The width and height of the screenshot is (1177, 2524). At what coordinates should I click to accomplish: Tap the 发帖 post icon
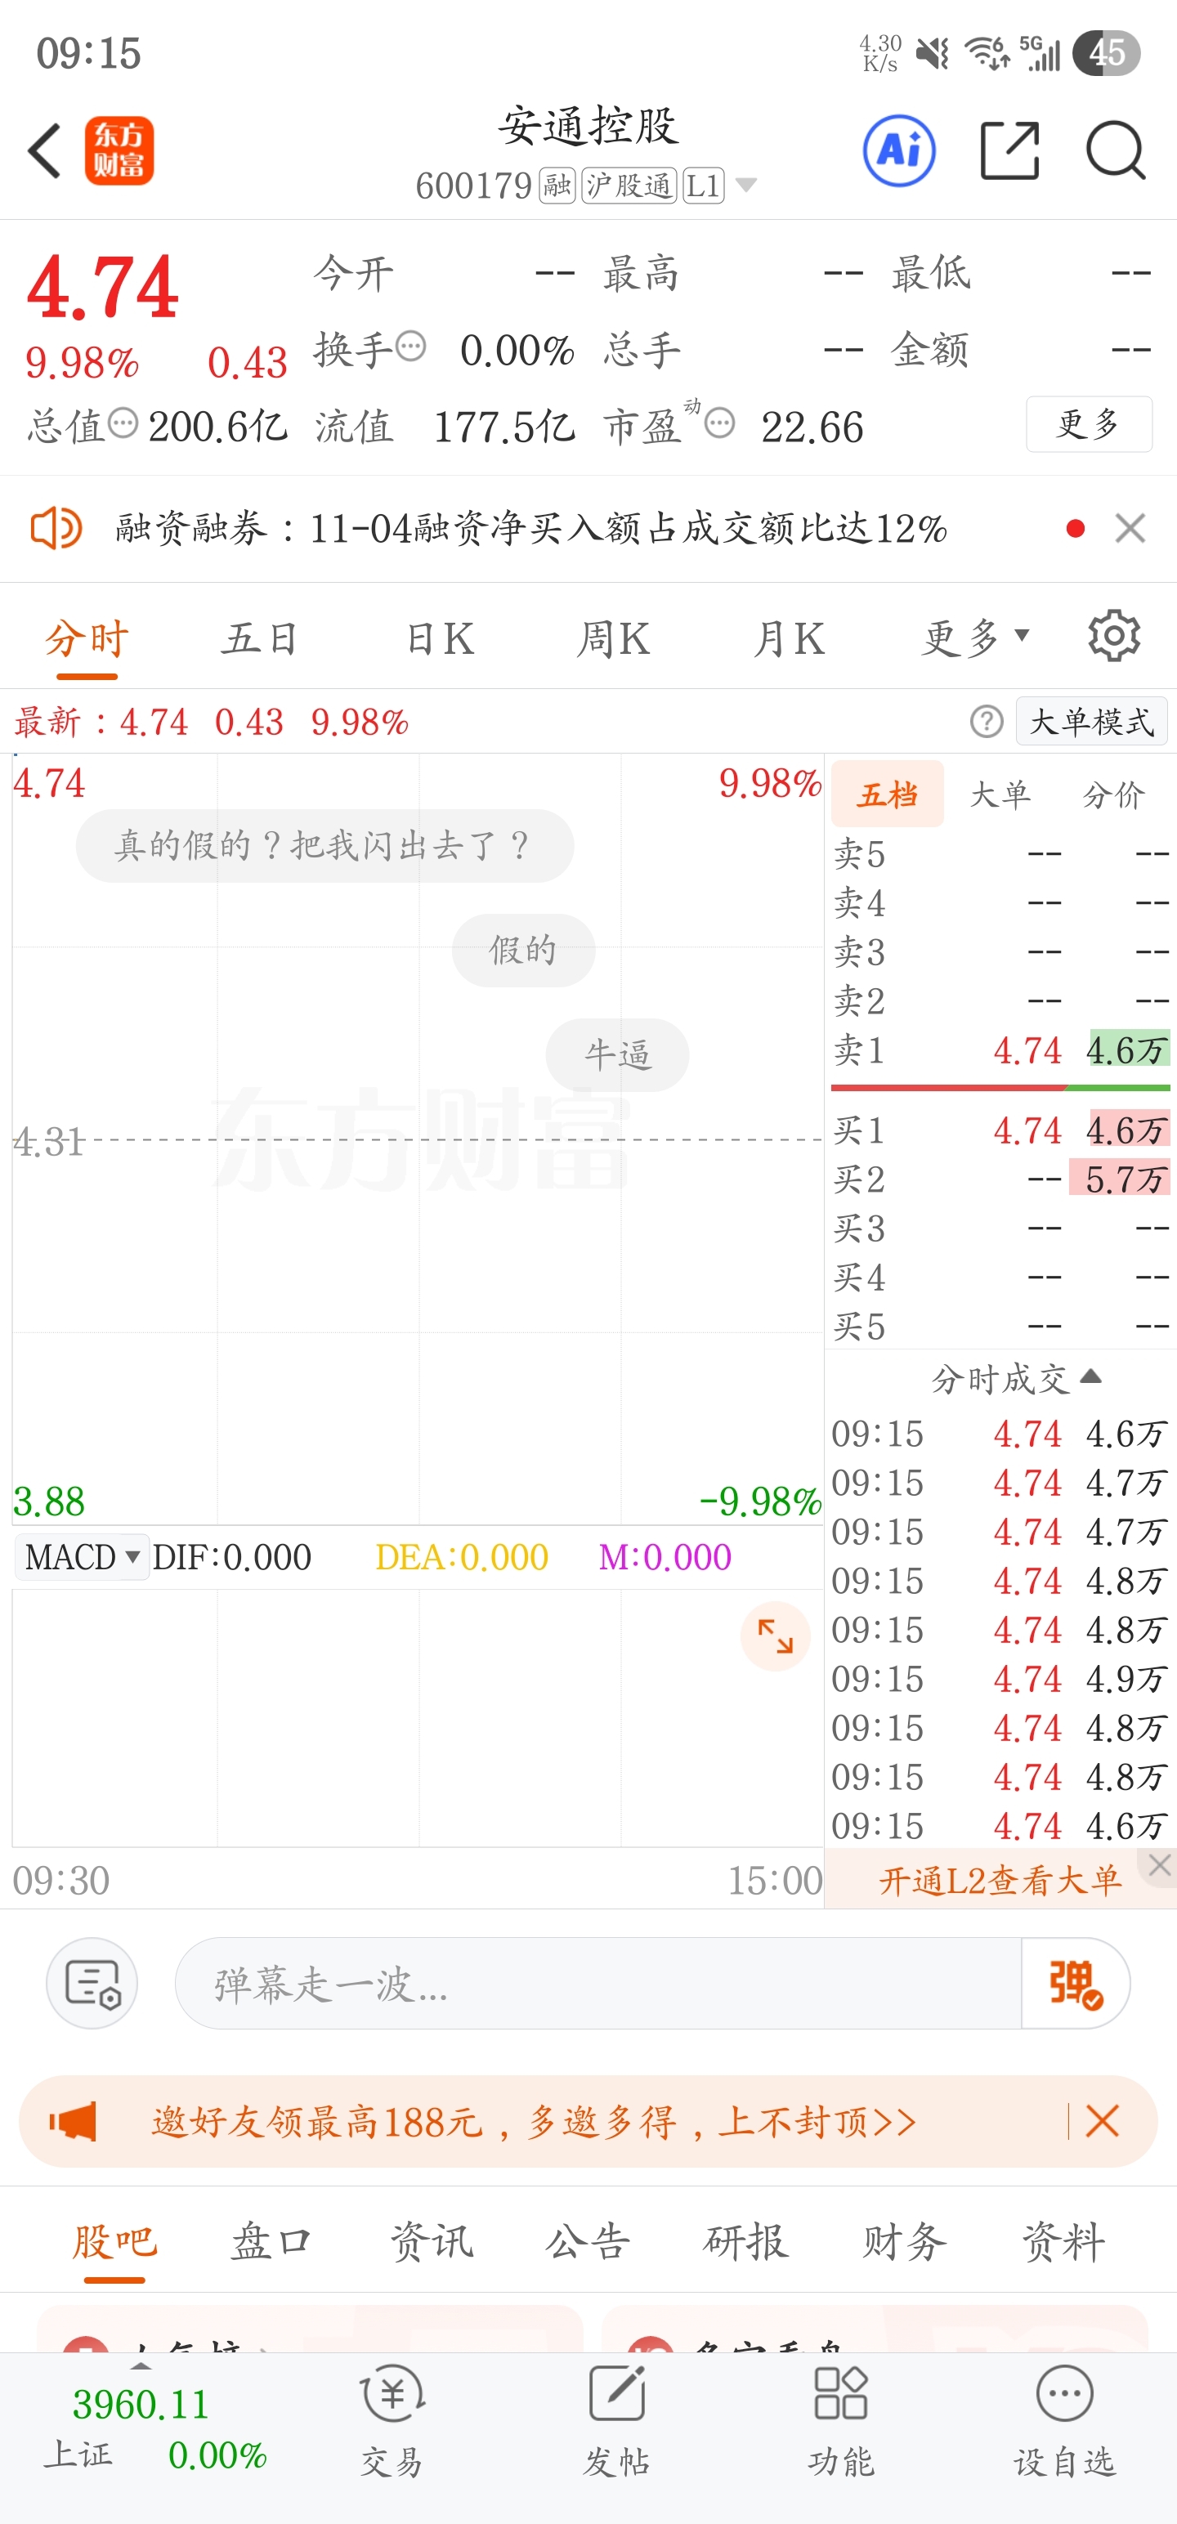coord(616,2420)
